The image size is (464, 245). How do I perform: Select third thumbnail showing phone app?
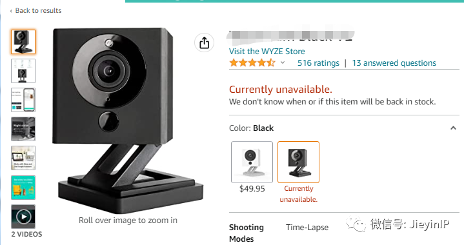[23, 100]
